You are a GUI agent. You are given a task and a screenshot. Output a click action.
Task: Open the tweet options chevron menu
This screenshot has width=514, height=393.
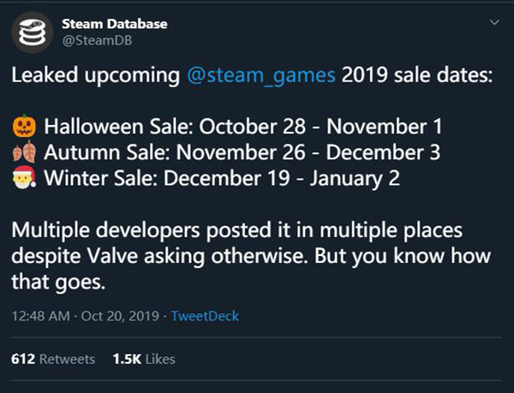(x=494, y=21)
